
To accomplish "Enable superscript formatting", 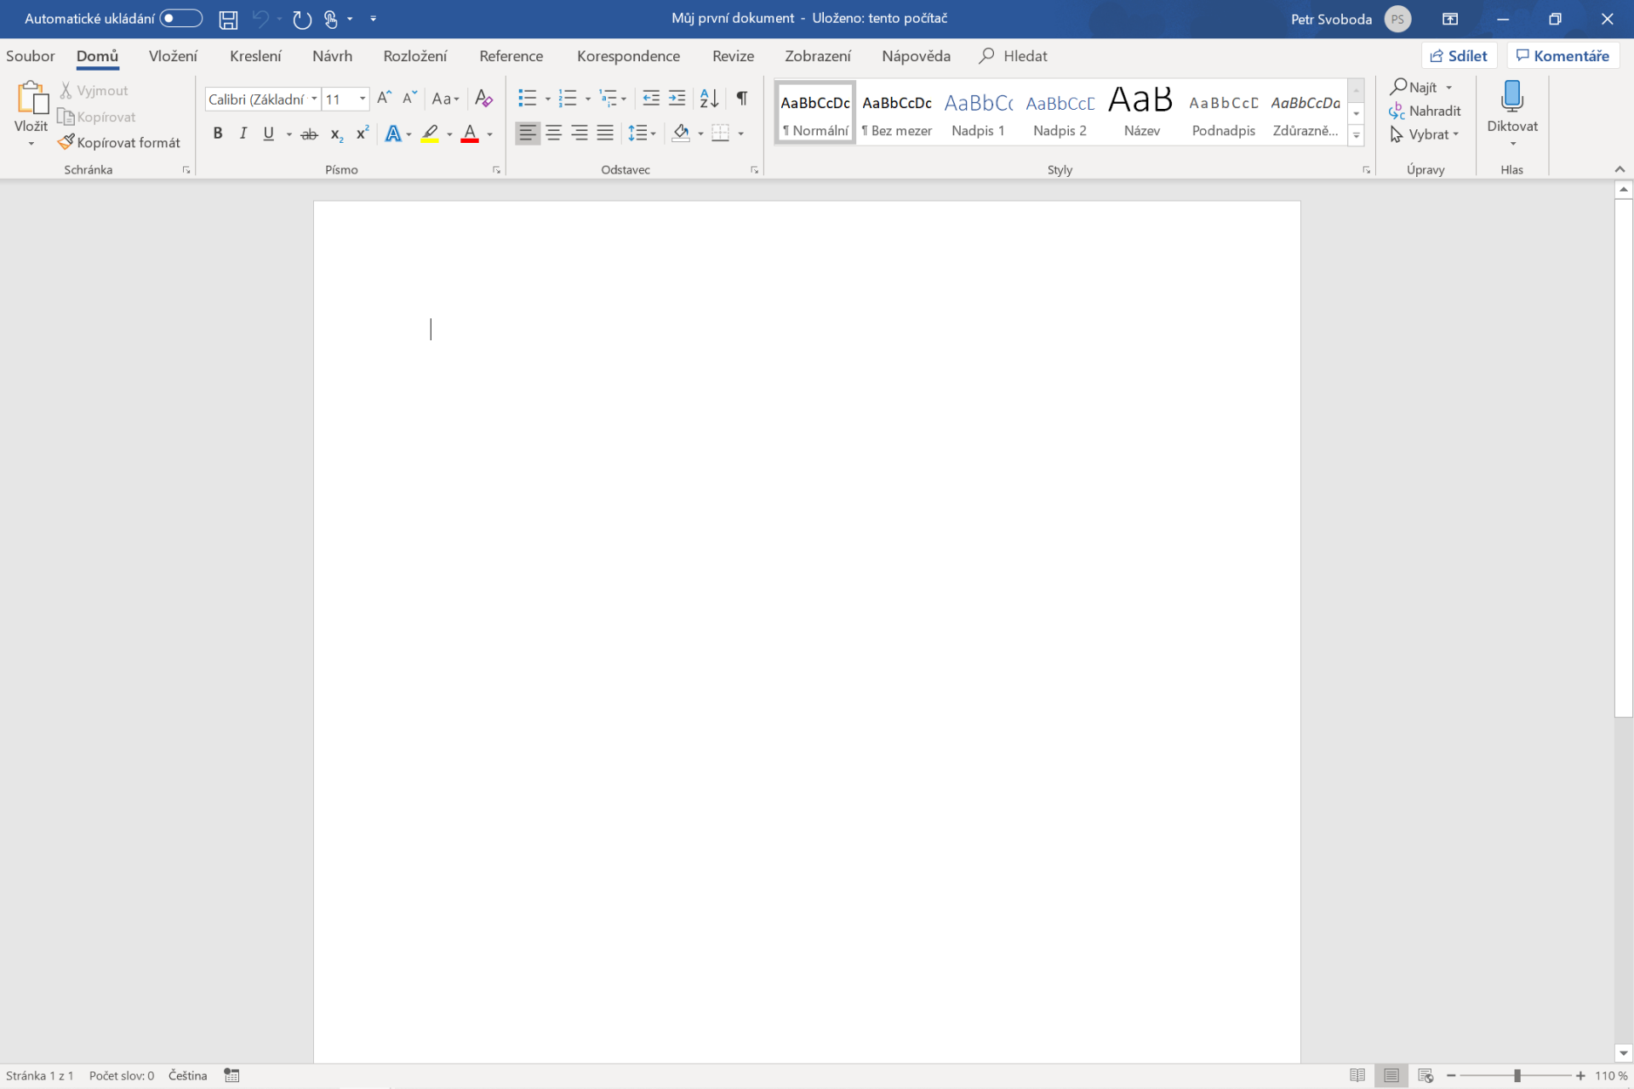I will click(x=361, y=133).
